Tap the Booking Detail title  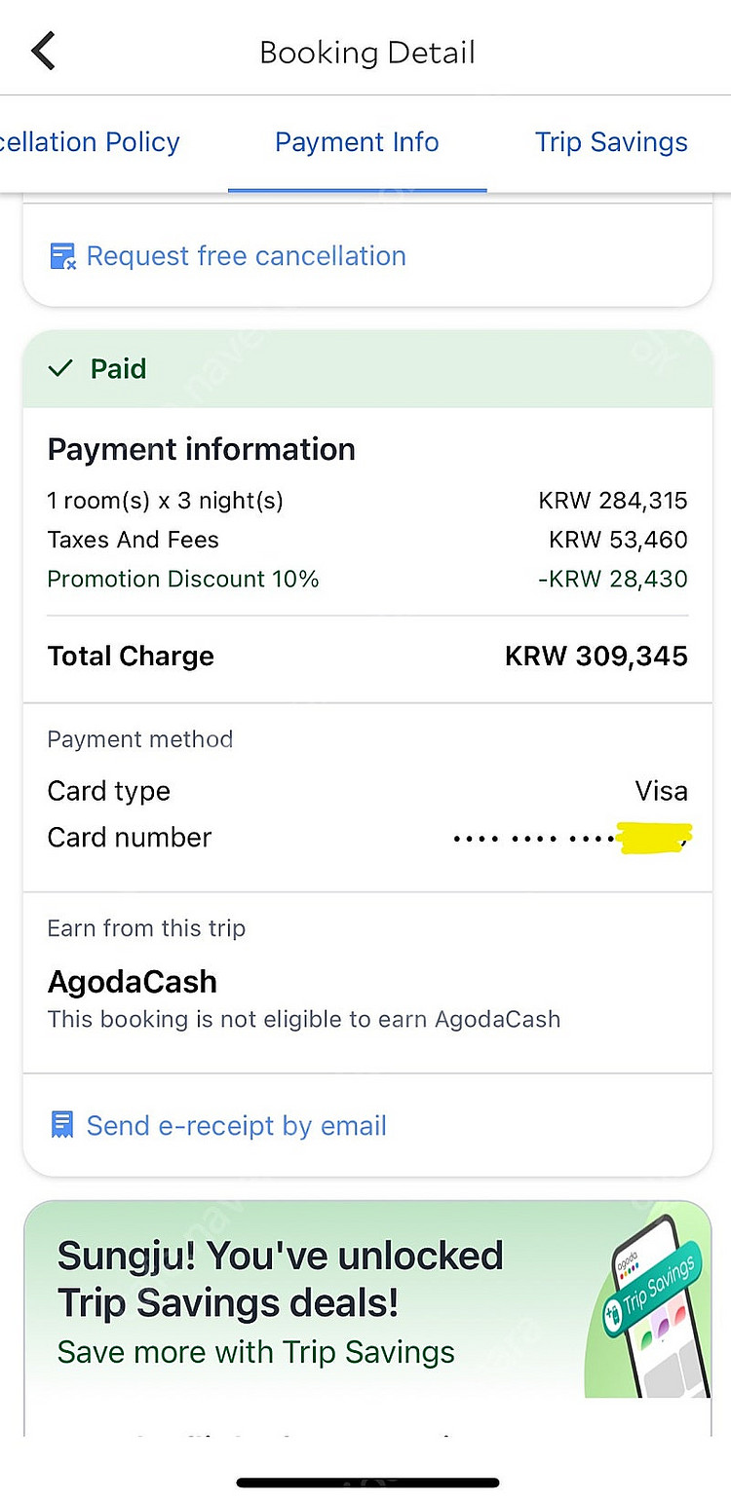[x=367, y=52]
